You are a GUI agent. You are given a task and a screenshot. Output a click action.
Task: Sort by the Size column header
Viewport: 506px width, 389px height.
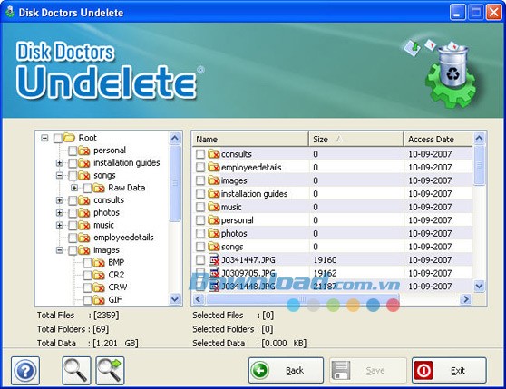coord(356,140)
